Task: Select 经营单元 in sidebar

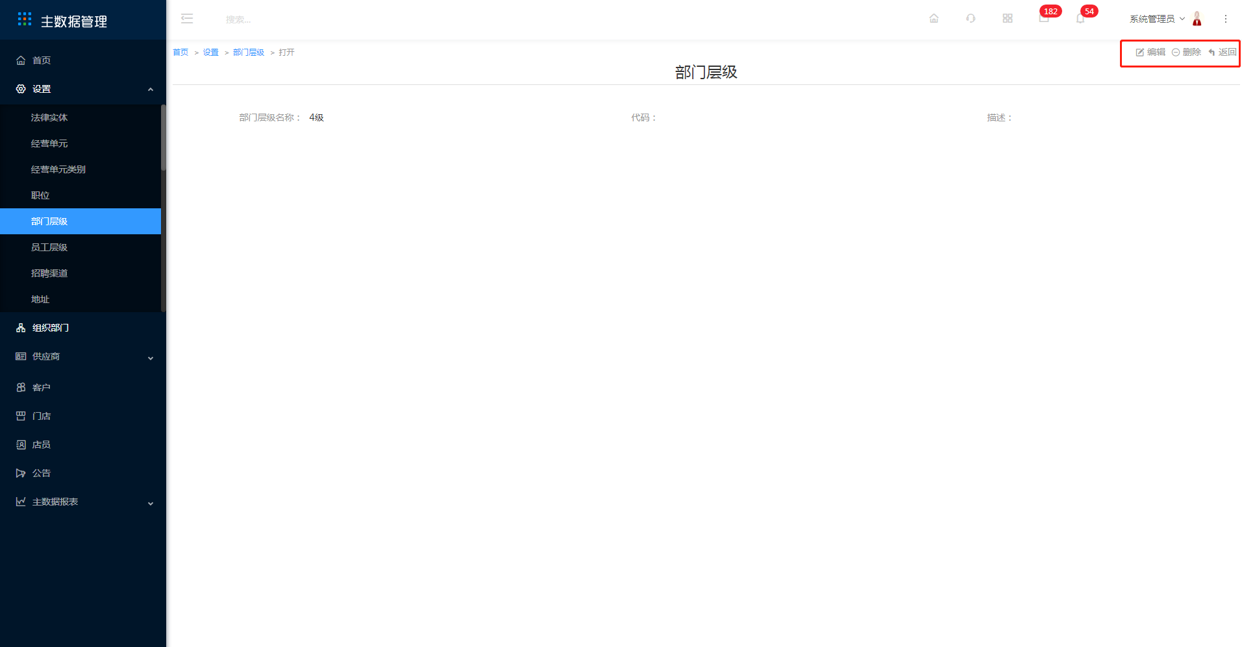Action: coord(81,143)
